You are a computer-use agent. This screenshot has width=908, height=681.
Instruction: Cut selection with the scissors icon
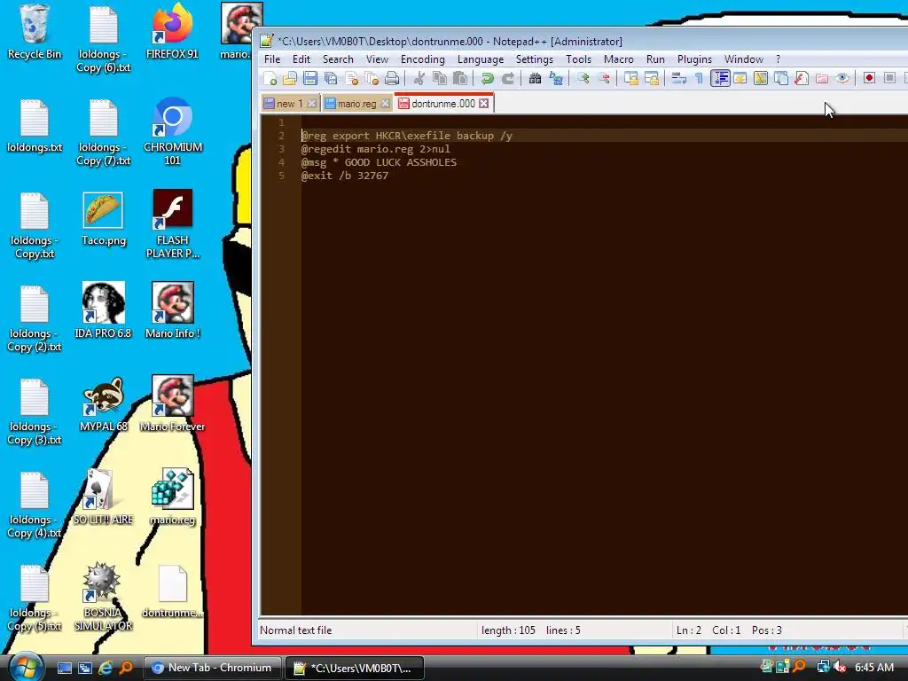pyautogui.click(x=419, y=78)
